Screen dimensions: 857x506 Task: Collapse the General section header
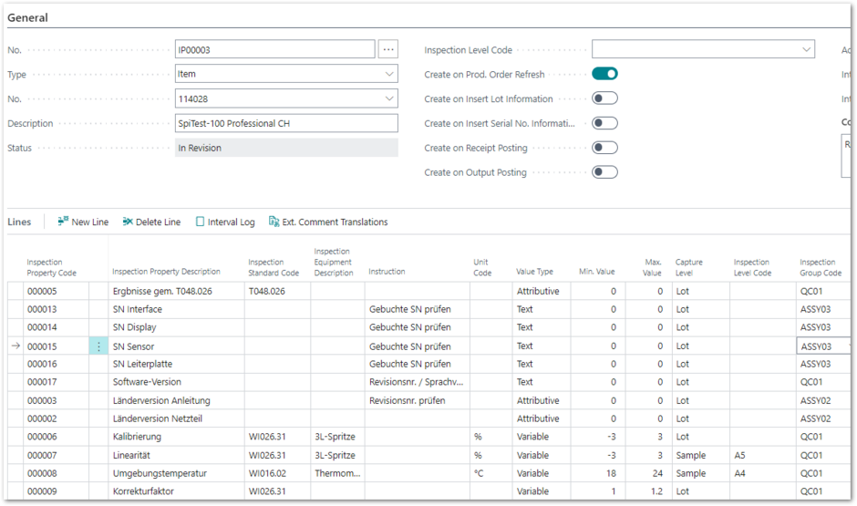[x=28, y=17]
